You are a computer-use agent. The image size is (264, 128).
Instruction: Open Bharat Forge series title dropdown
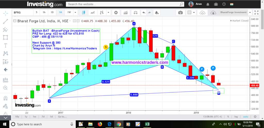pos(70,21)
